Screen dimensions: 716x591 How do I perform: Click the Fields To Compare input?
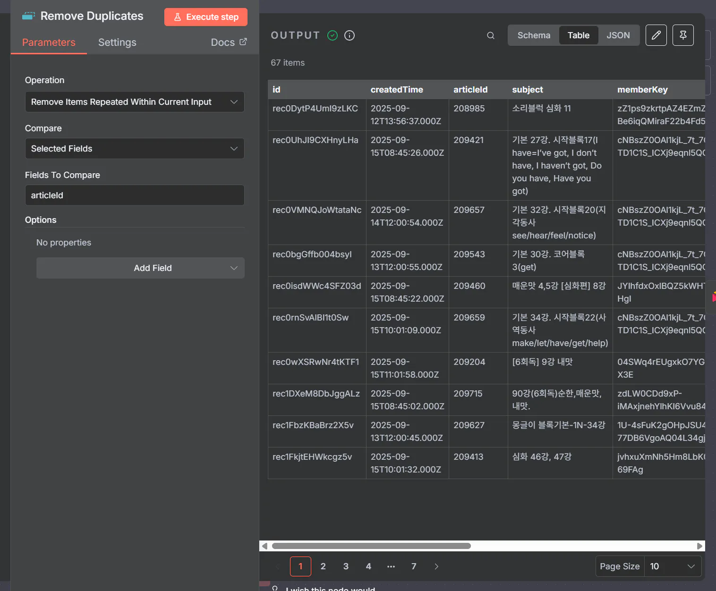click(135, 195)
